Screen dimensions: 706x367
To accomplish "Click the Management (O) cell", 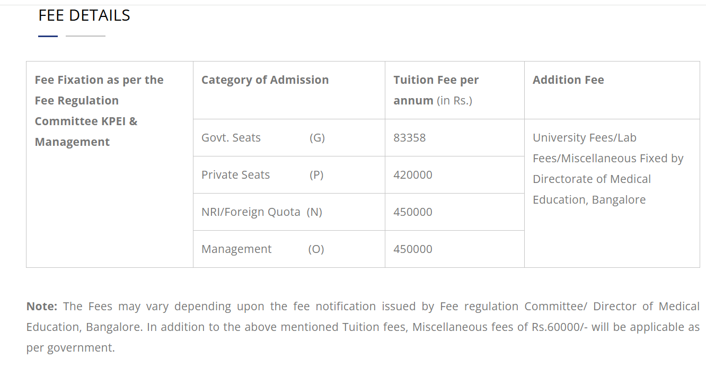I will (262, 249).
